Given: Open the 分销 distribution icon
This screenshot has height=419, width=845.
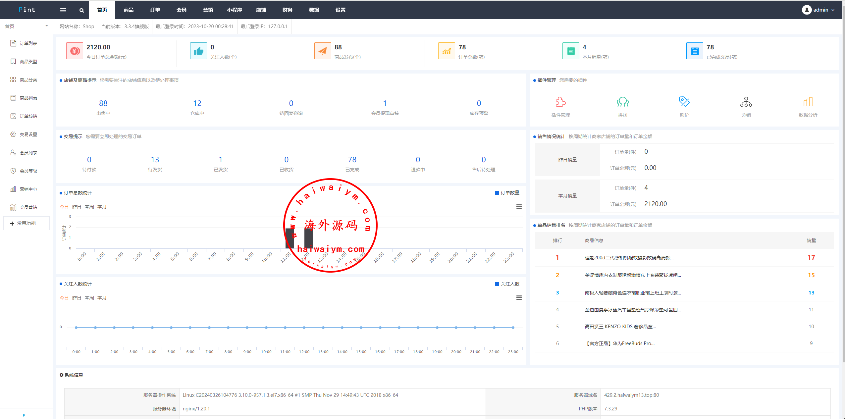Looking at the screenshot, I should [746, 102].
